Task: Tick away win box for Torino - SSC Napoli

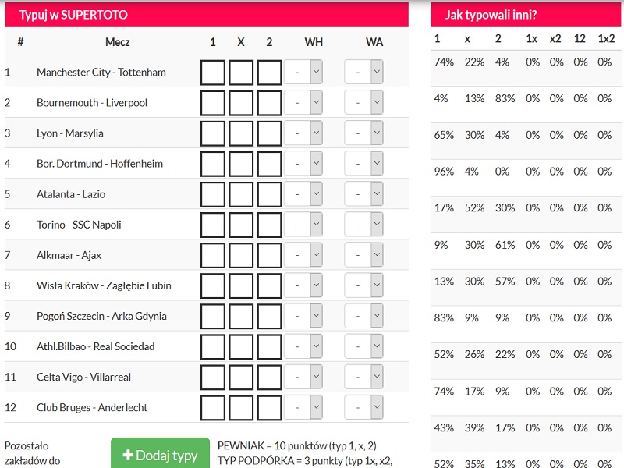Action: tap(269, 225)
